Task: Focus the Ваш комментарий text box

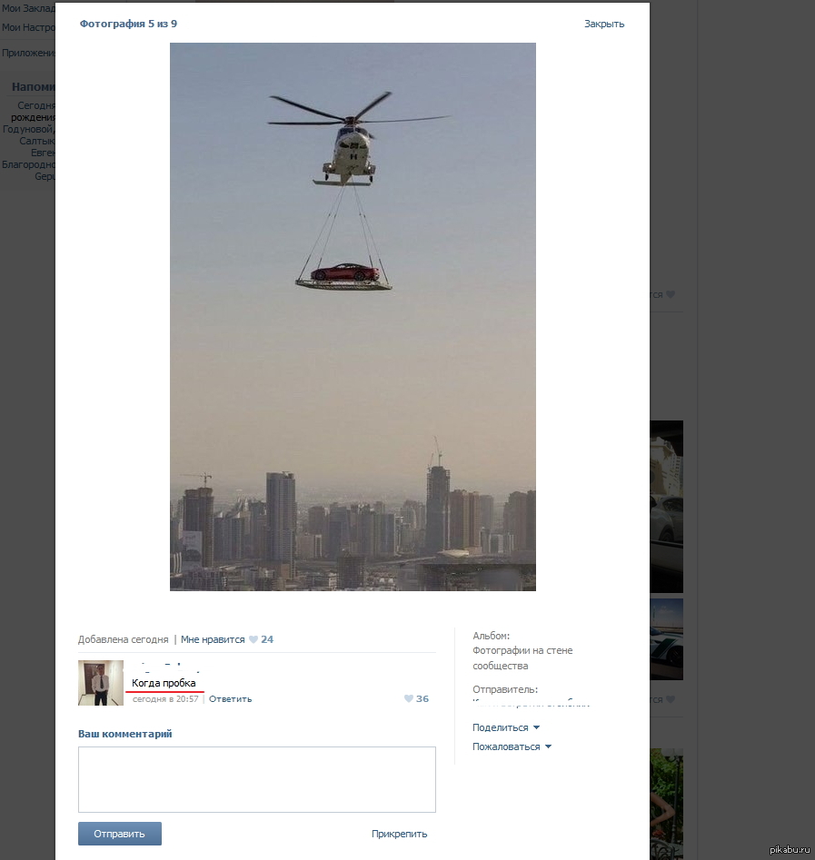Action: coord(256,779)
